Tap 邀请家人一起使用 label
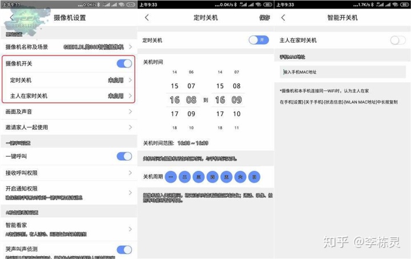 click(27, 127)
